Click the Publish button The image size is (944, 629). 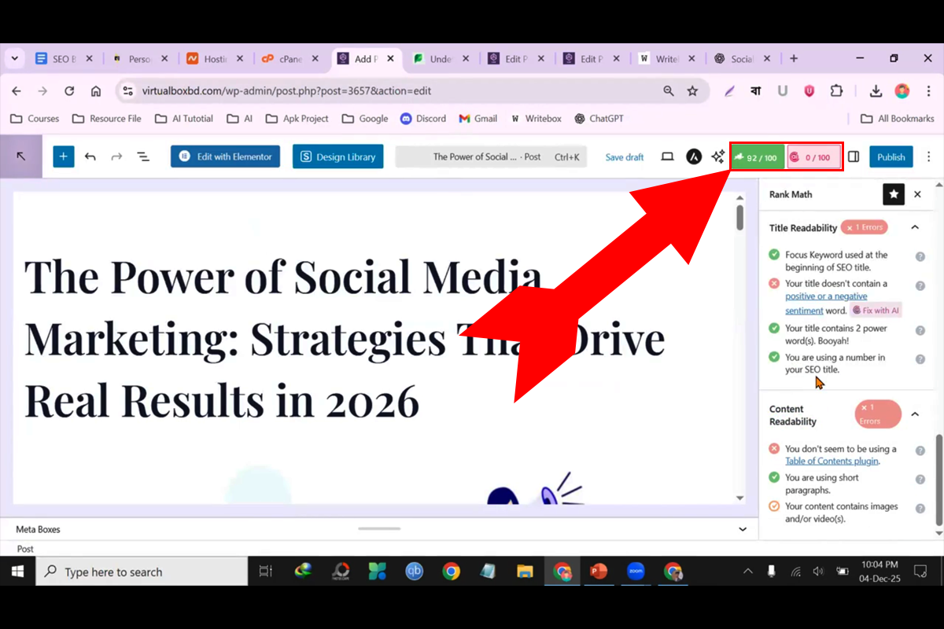[x=891, y=156]
